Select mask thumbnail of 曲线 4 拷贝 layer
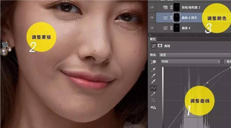The height and width of the screenshot is (128, 231). (177, 18)
